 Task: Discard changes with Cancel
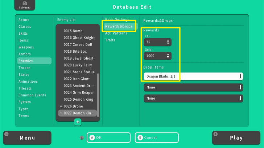[x=157, y=138]
